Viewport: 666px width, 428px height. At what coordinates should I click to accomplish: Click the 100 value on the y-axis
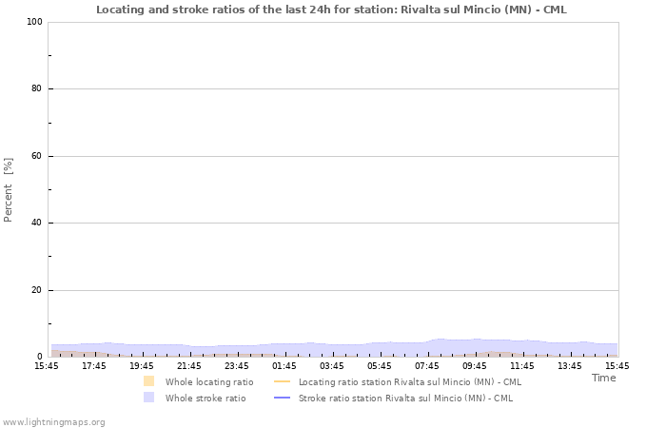(x=32, y=22)
